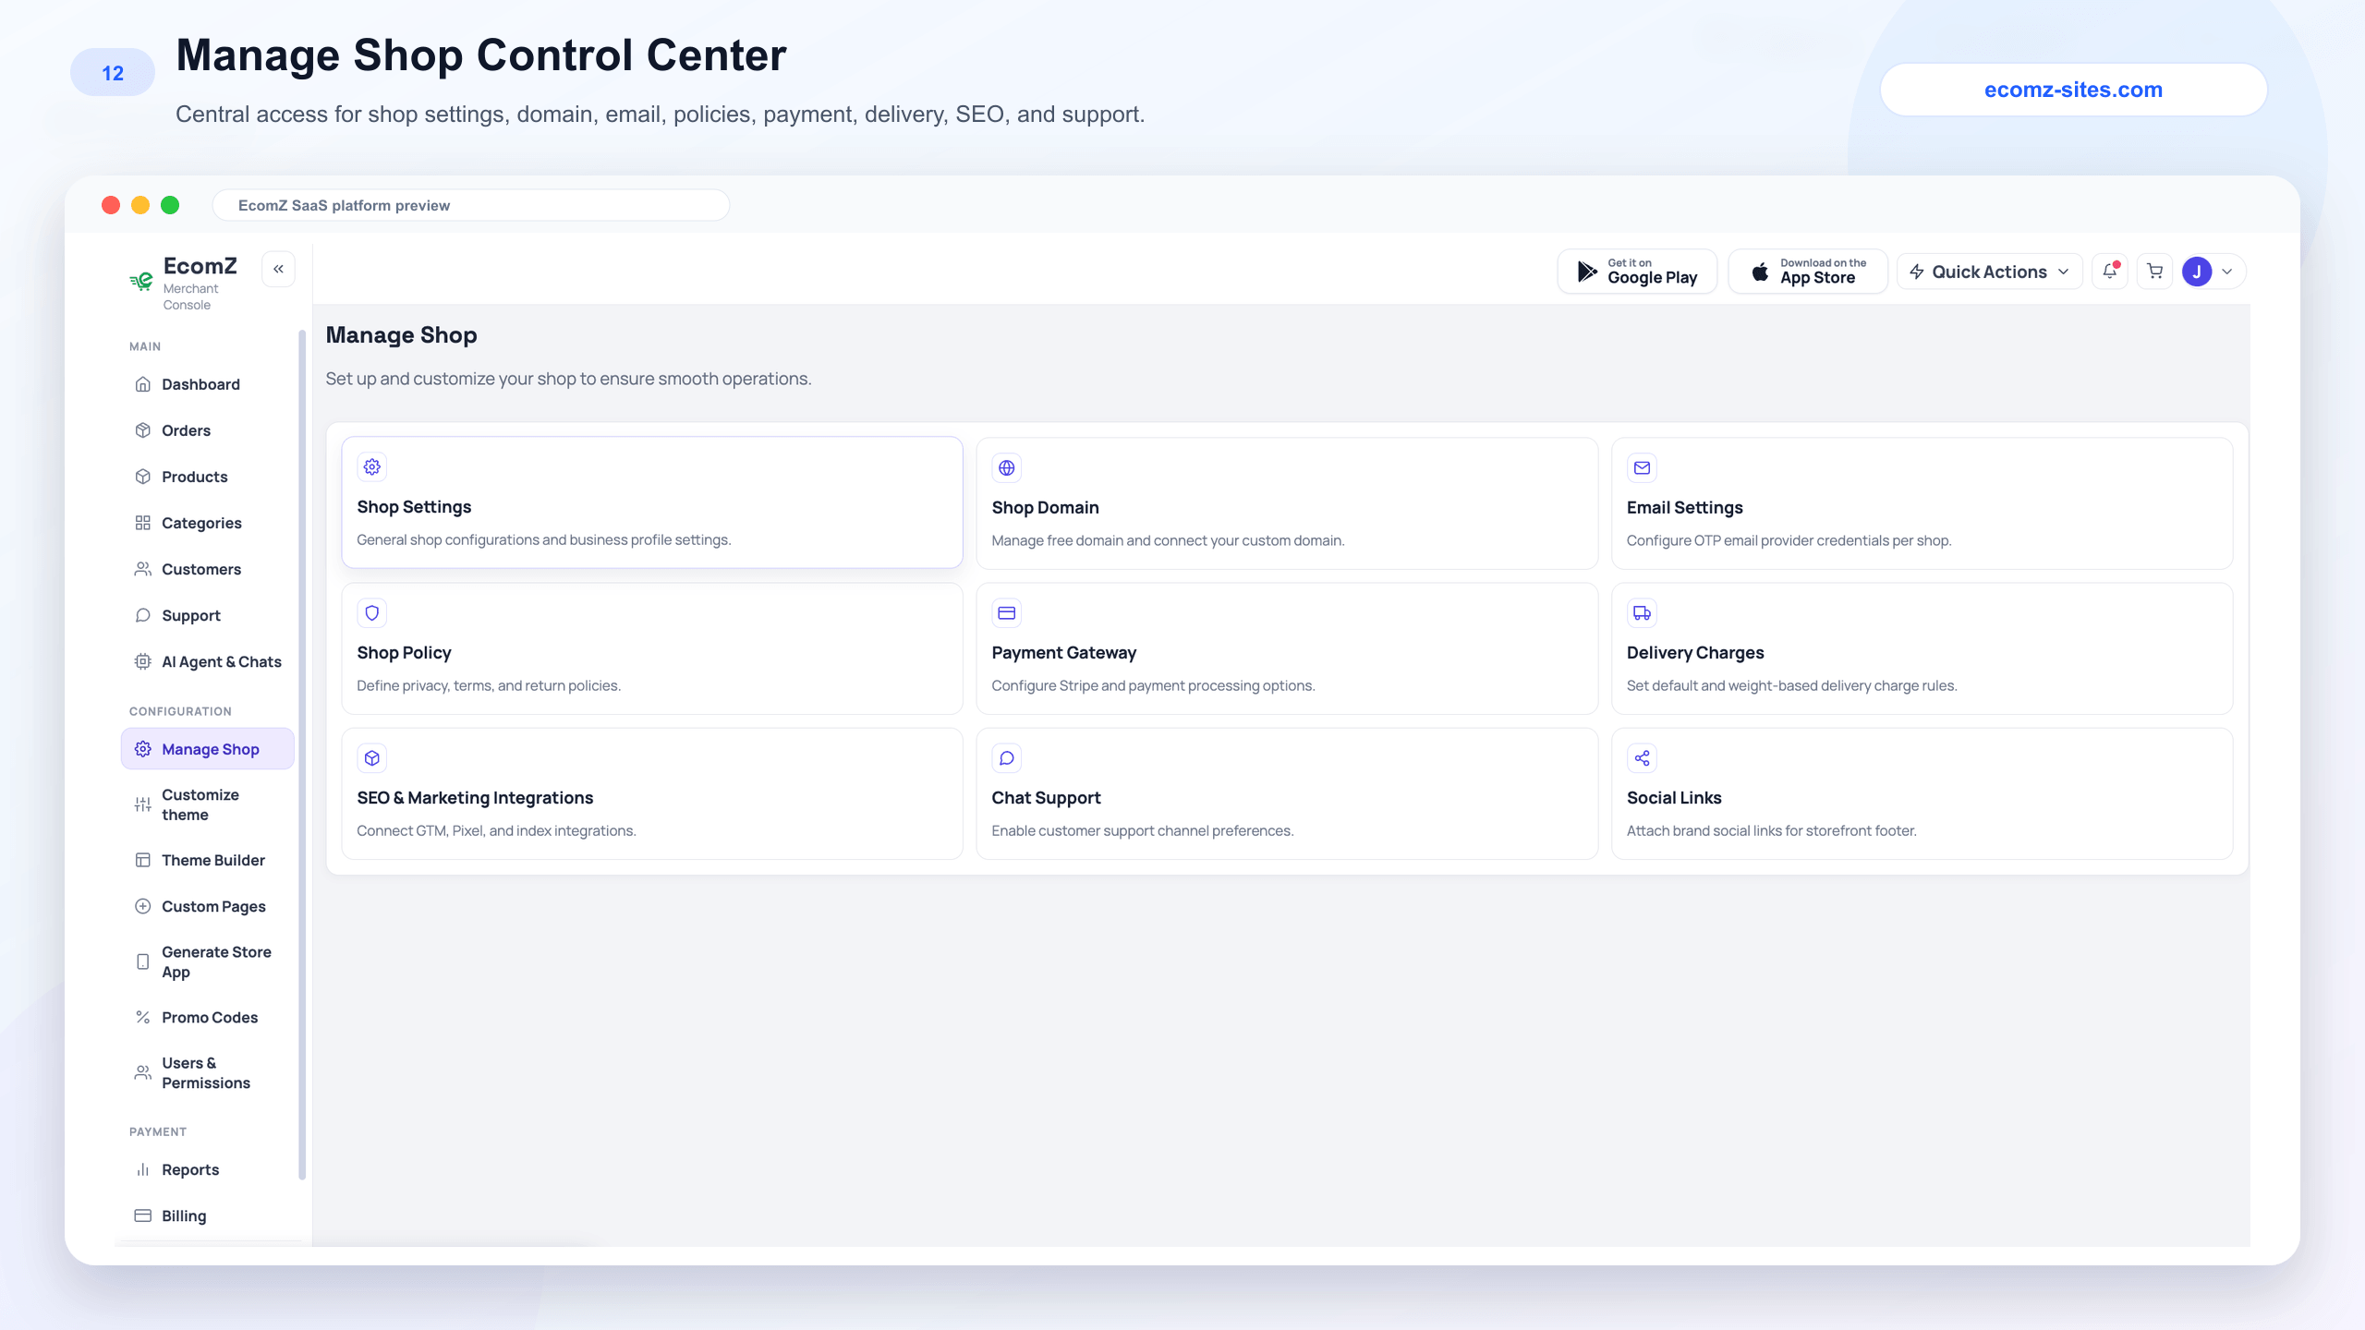The image size is (2365, 1330).
Task: Click the Payment Gateway card icon
Action: click(1007, 613)
